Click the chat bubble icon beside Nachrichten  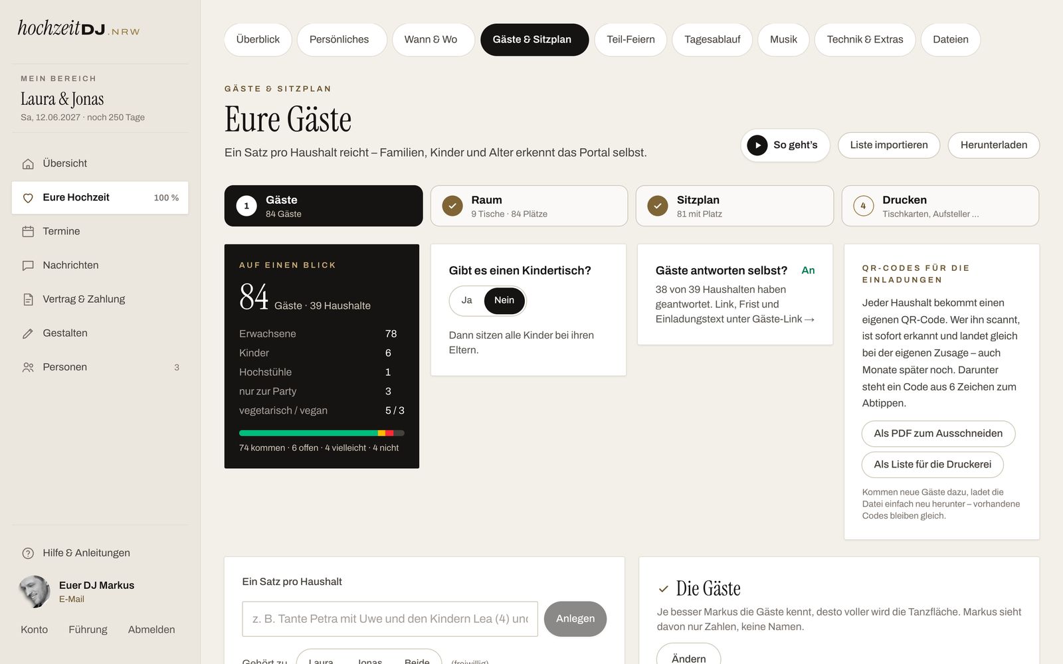tap(28, 266)
